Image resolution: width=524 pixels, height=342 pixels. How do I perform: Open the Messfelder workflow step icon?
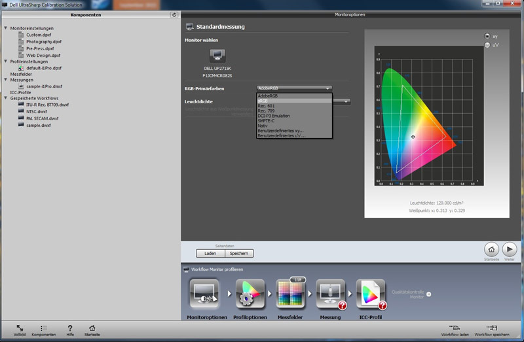pyautogui.click(x=290, y=294)
